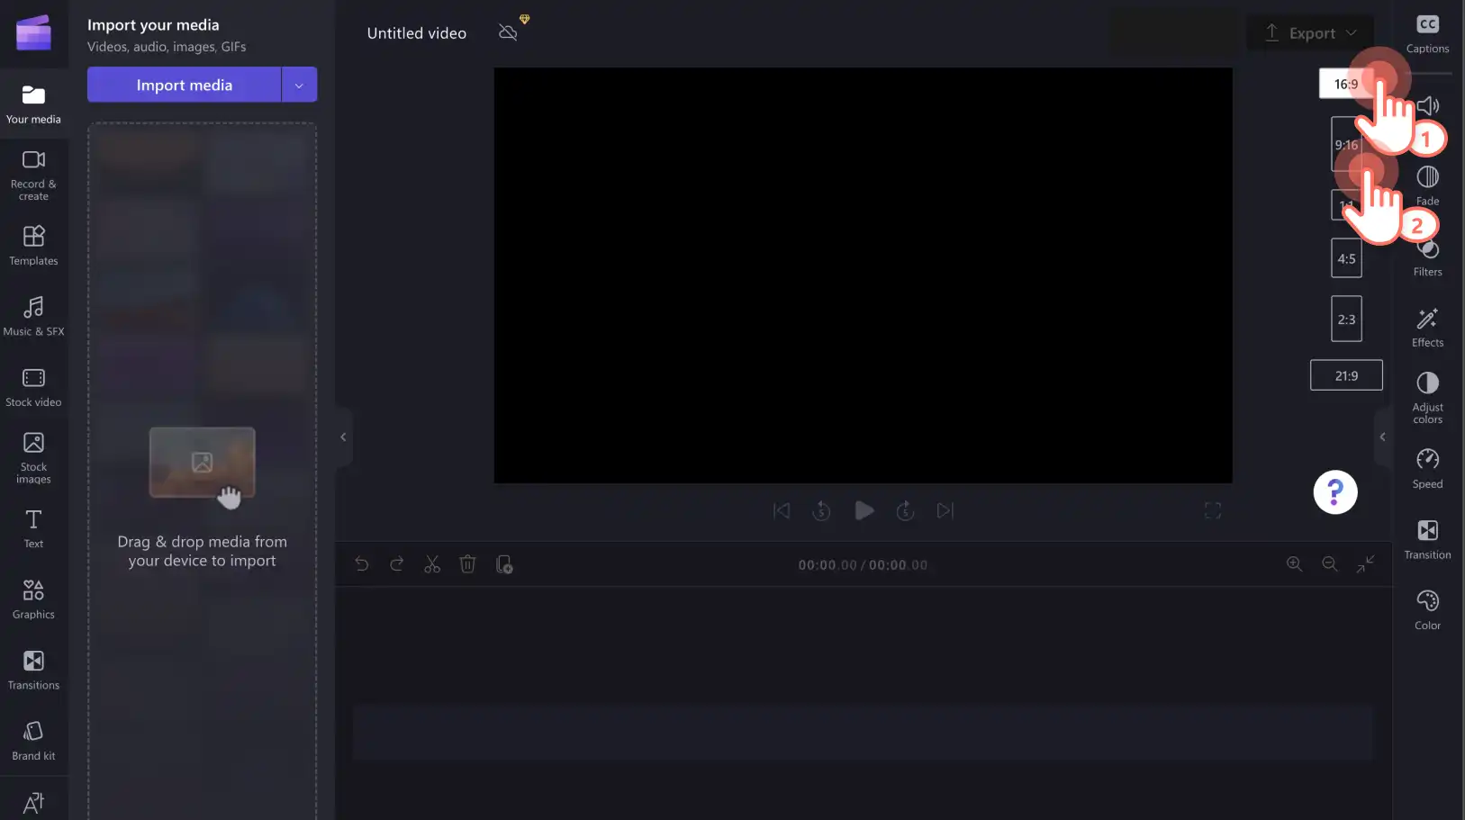Open the Filters panel
This screenshot has width=1465, height=820.
(x=1427, y=257)
